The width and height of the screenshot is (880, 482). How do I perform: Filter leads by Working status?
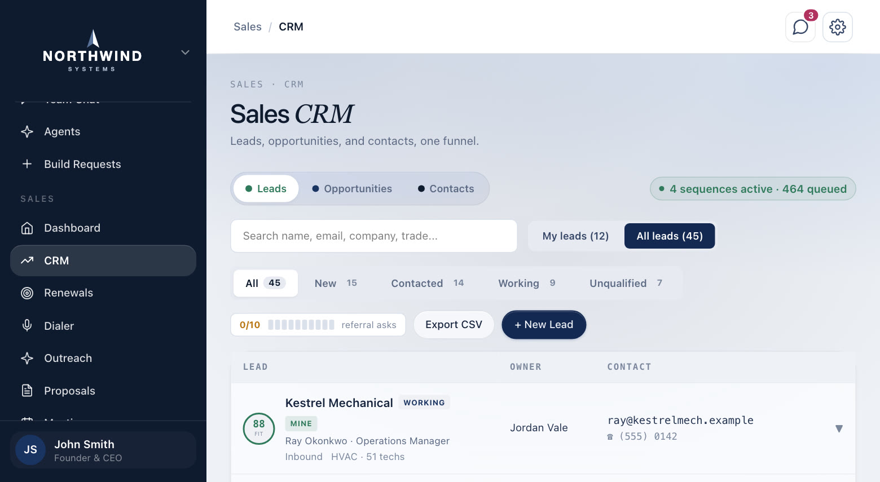click(527, 283)
